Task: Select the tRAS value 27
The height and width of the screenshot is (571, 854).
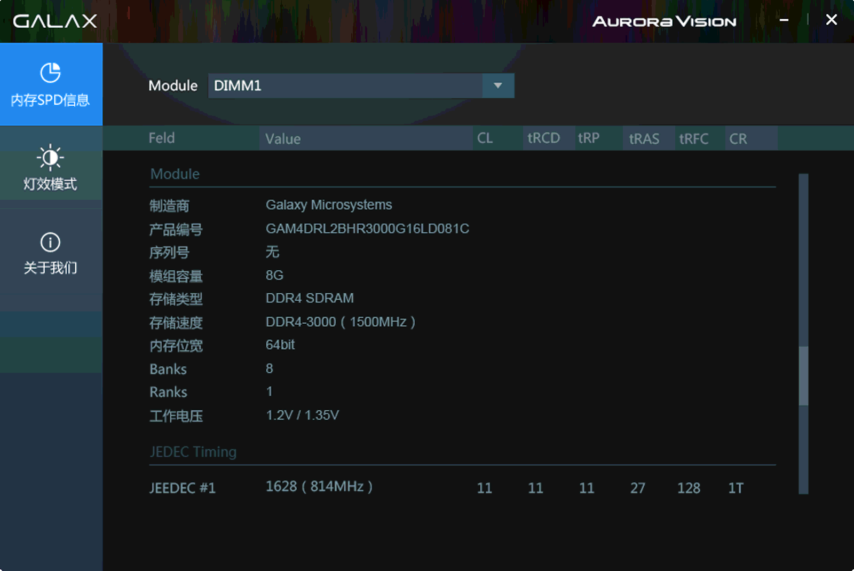Action: 638,488
